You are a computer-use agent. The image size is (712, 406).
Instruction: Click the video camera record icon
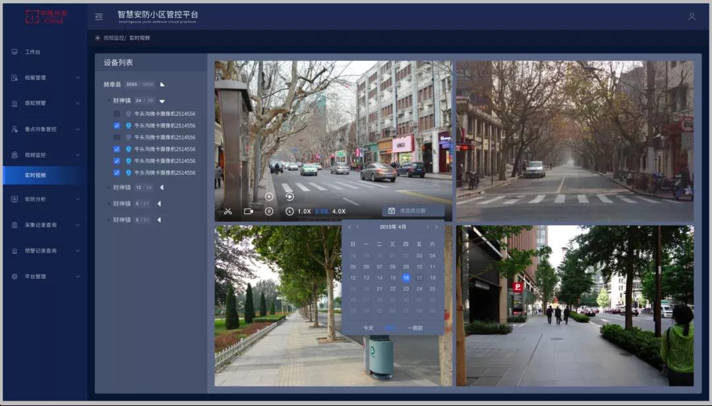249,212
